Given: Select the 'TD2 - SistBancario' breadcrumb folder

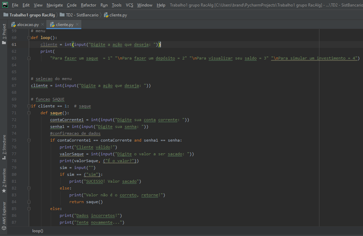Looking at the screenshot, I should (79, 15).
